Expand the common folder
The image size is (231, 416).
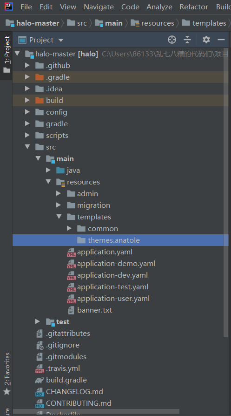[x=69, y=228]
